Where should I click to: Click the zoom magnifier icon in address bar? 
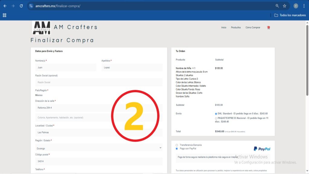(277, 6)
